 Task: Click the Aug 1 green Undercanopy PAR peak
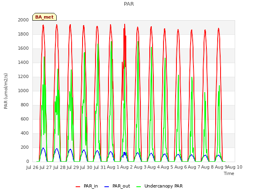(111, 42)
